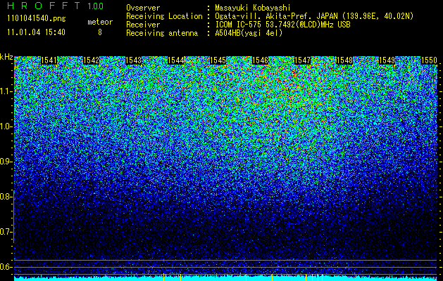
Task: Click the 0.7 frequency axis label
Action: pos(6,232)
